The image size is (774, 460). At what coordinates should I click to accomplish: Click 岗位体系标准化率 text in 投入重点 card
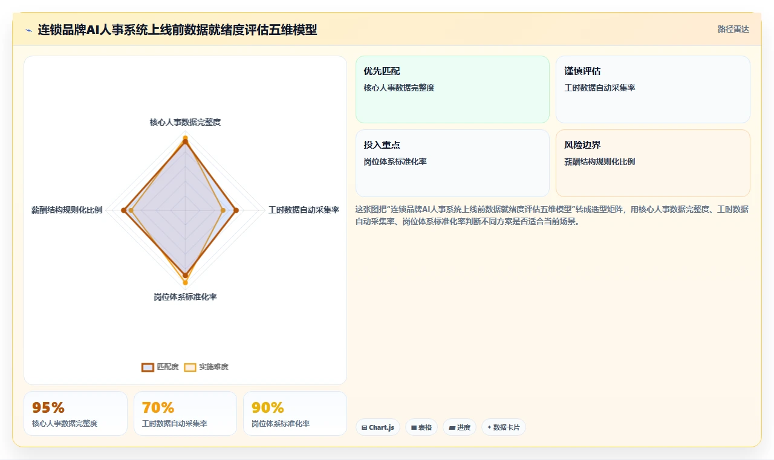point(395,162)
